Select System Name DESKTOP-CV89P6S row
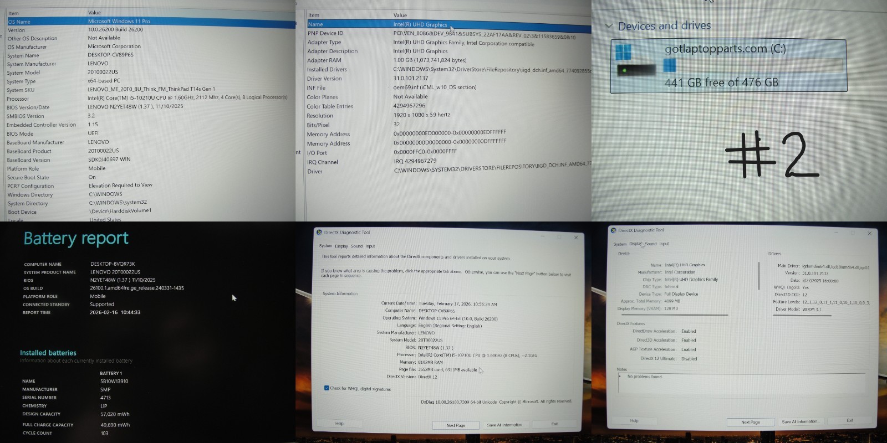This screenshot has width=887, height=443. tap(151, 55)
